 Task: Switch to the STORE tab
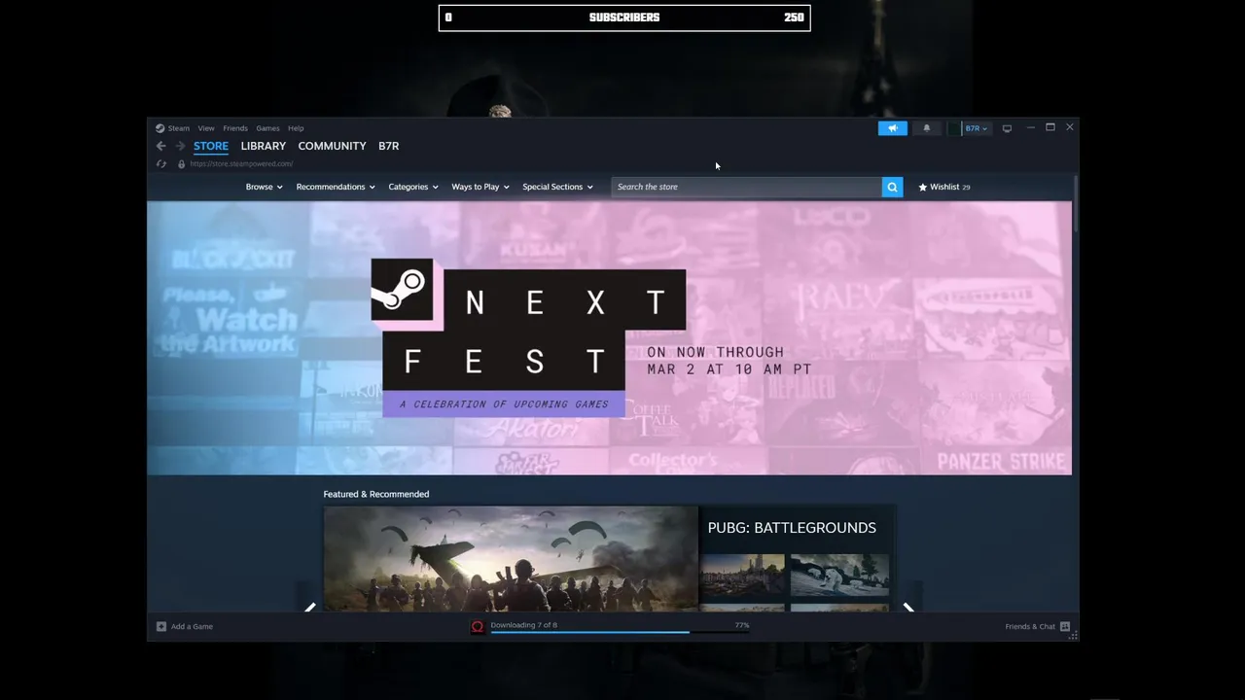[211, 146]
